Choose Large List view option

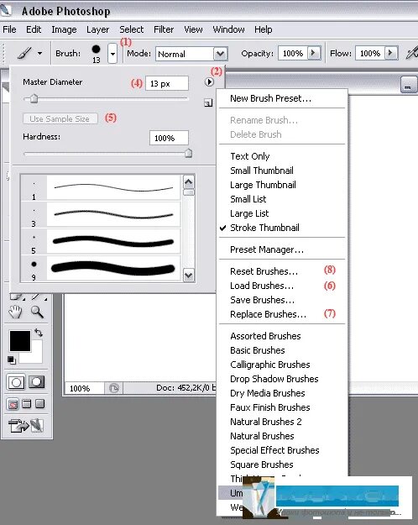tap(282, 213)
